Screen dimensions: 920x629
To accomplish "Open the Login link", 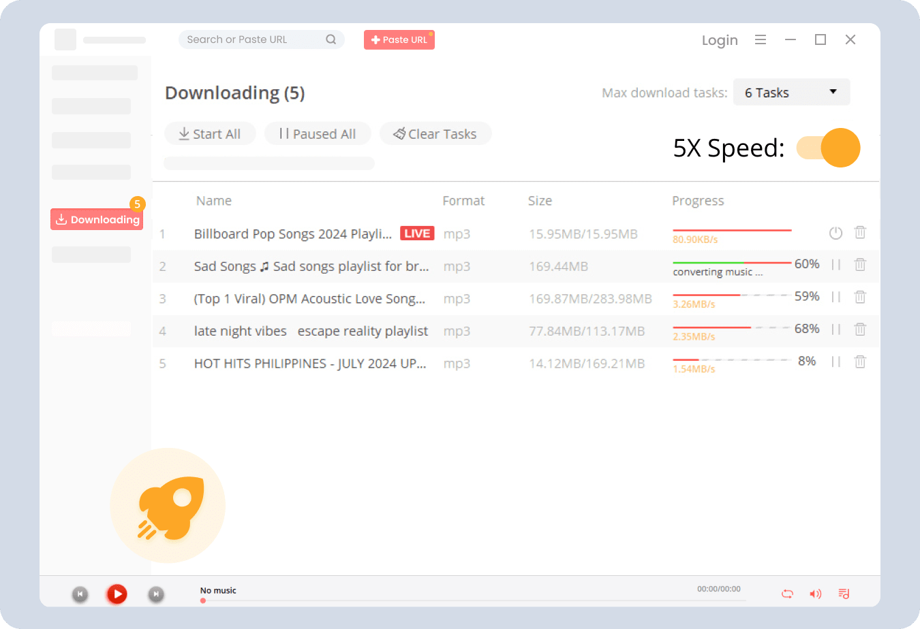I will point(720,40).
